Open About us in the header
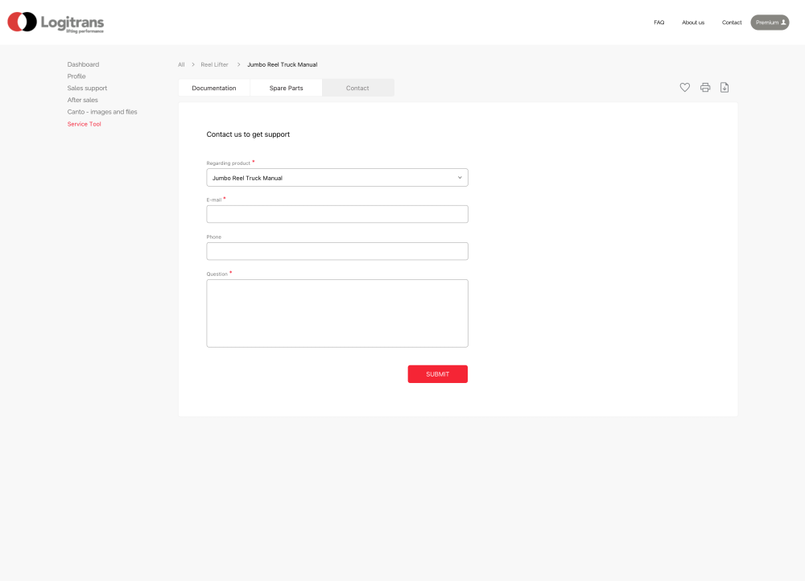 tap(693, 23)
